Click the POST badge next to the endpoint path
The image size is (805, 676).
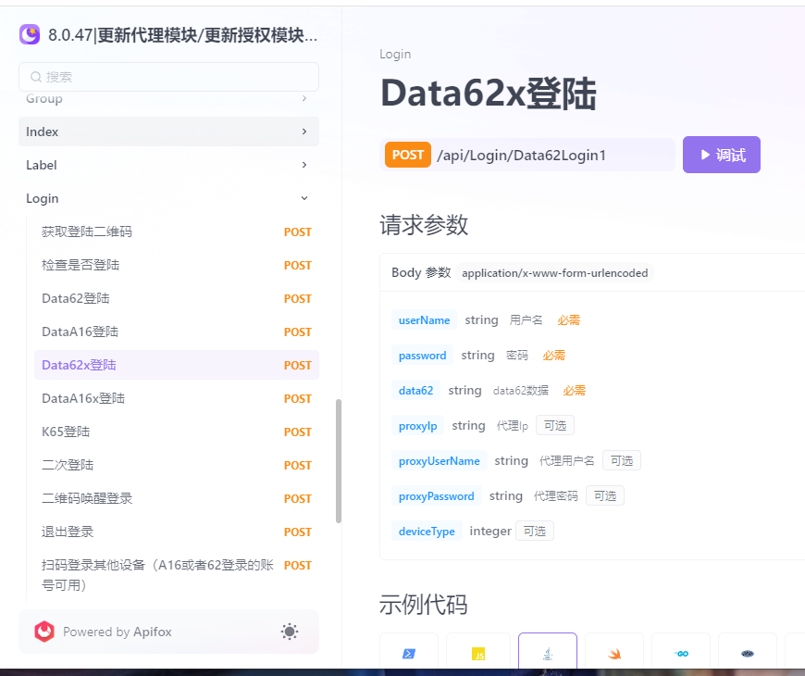pyautogui.click(x=407, y=155)
